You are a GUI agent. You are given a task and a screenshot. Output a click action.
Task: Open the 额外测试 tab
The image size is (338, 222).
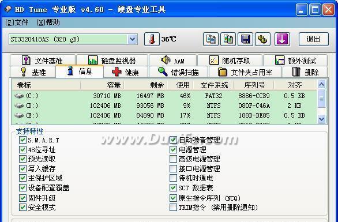[295, 61]
